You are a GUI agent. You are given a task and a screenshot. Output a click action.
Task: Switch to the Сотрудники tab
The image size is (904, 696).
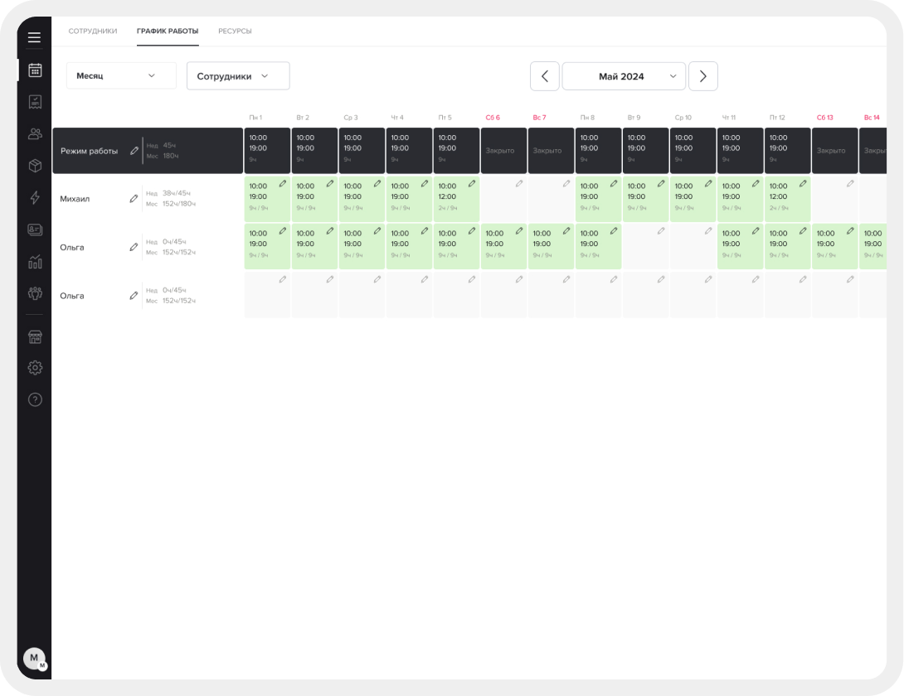(x=93, y=31)
